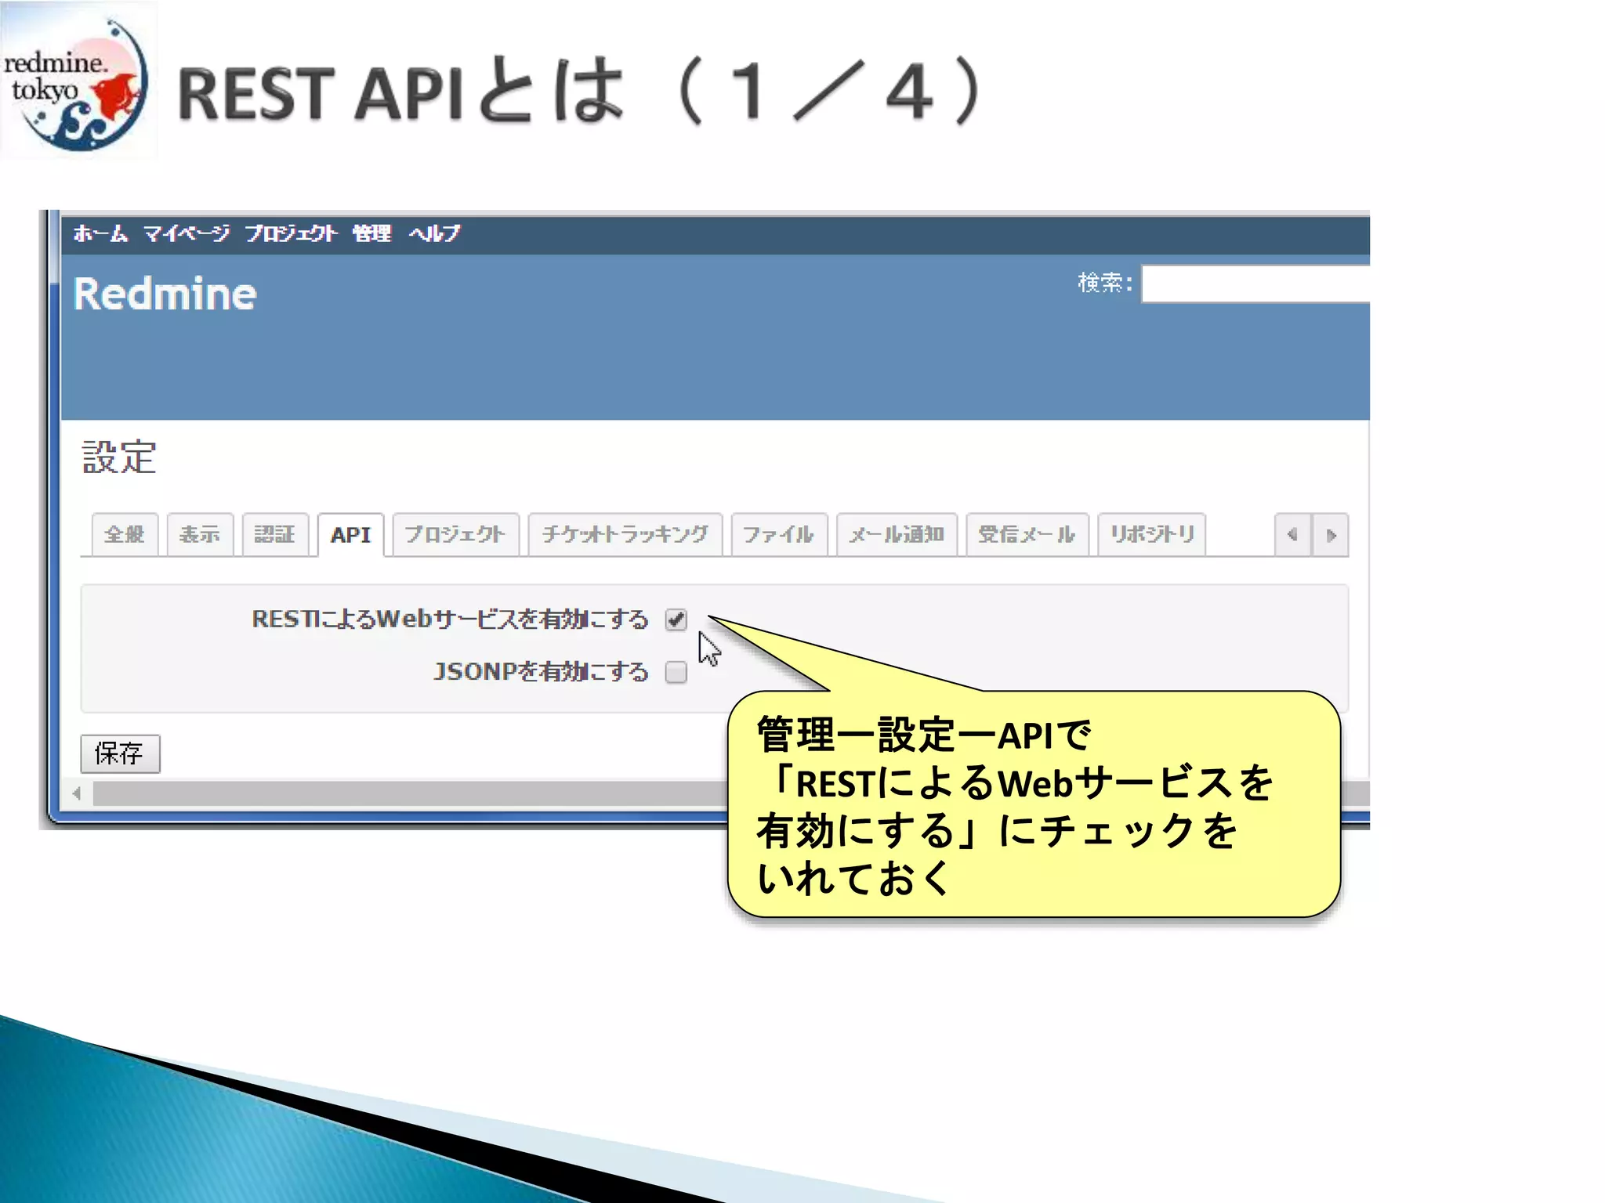Open the メール通知 settings tab
Viewport: 1605px width, 1203px height.
pos(897,535)
